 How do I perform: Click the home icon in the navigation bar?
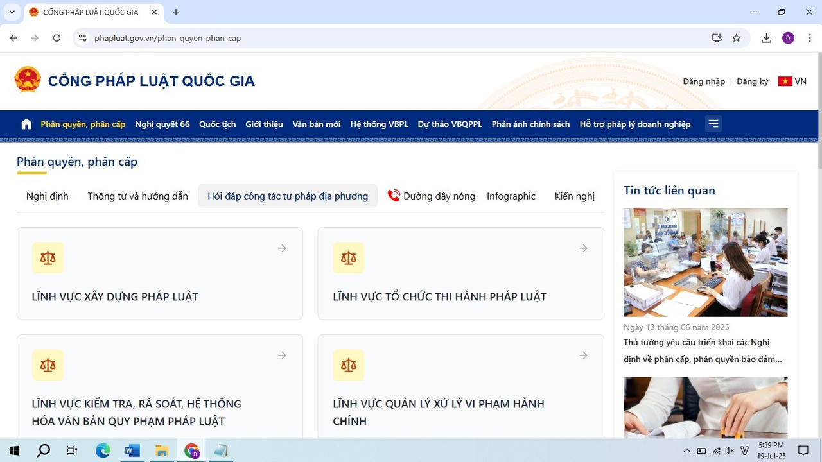pyautogui.click(x=26, y=124)
